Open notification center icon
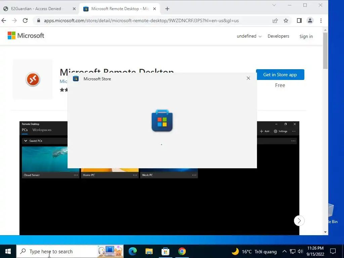 pos(333,251)
